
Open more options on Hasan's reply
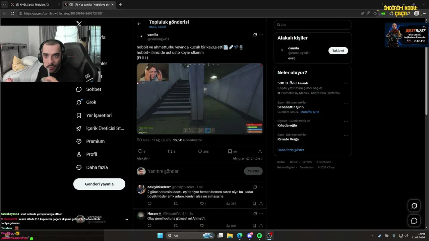point(261,214)
